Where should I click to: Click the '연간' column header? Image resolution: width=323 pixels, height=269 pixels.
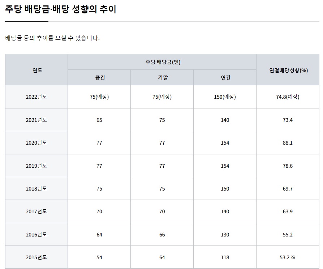tap(225, 77)
